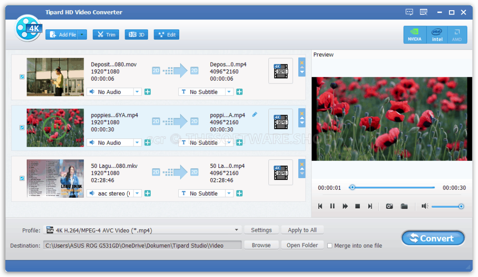Add audio track to Deposit...080.mov
This screenshot has height=277, width=478.
(x=148, y=92)
